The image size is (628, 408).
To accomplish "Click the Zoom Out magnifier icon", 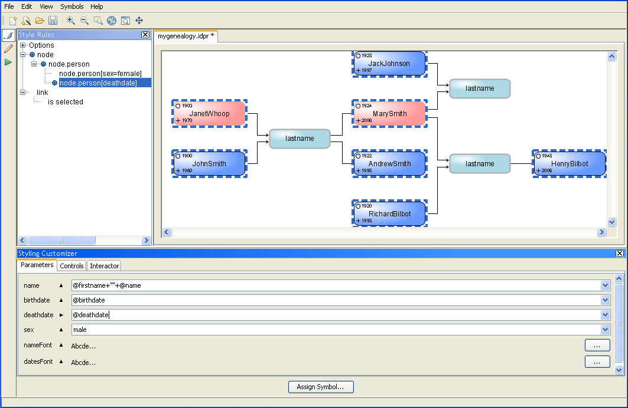I will [x=84, y=21].
